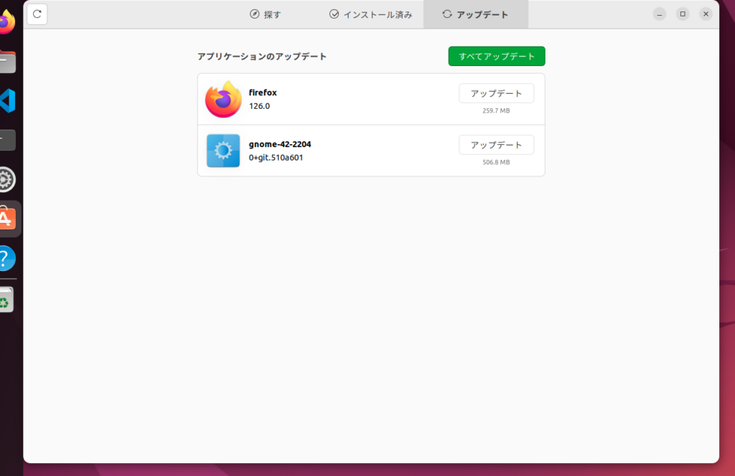735x476 pixels.
Task: Click firefox version 126.0
Action: pos(259,106)
